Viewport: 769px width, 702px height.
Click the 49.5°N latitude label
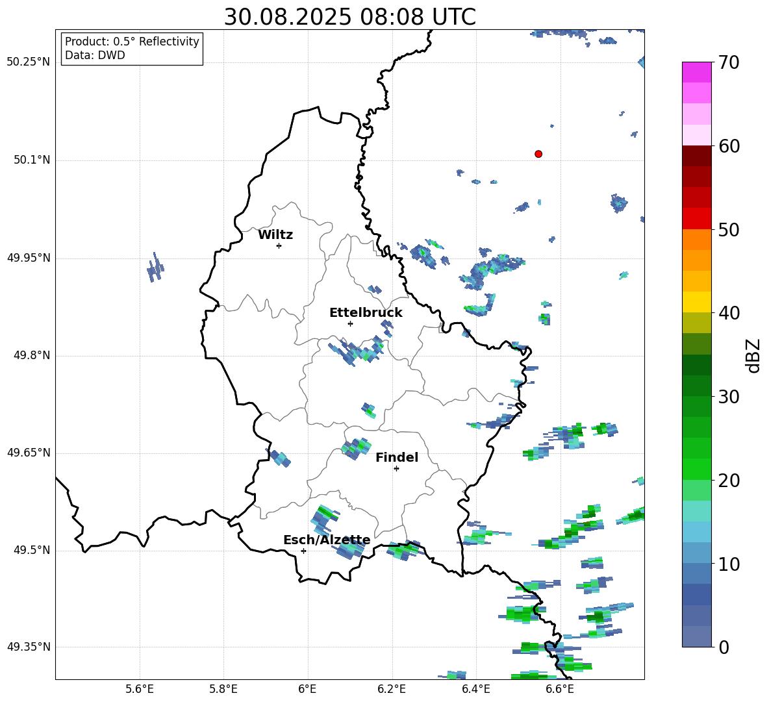(32, 550)
